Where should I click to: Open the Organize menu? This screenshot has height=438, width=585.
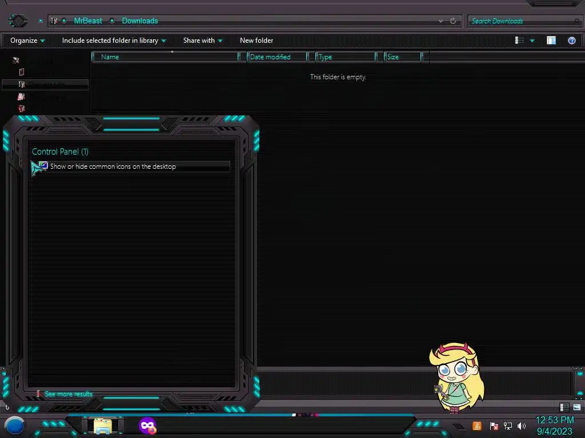click(x=27, y=40)
